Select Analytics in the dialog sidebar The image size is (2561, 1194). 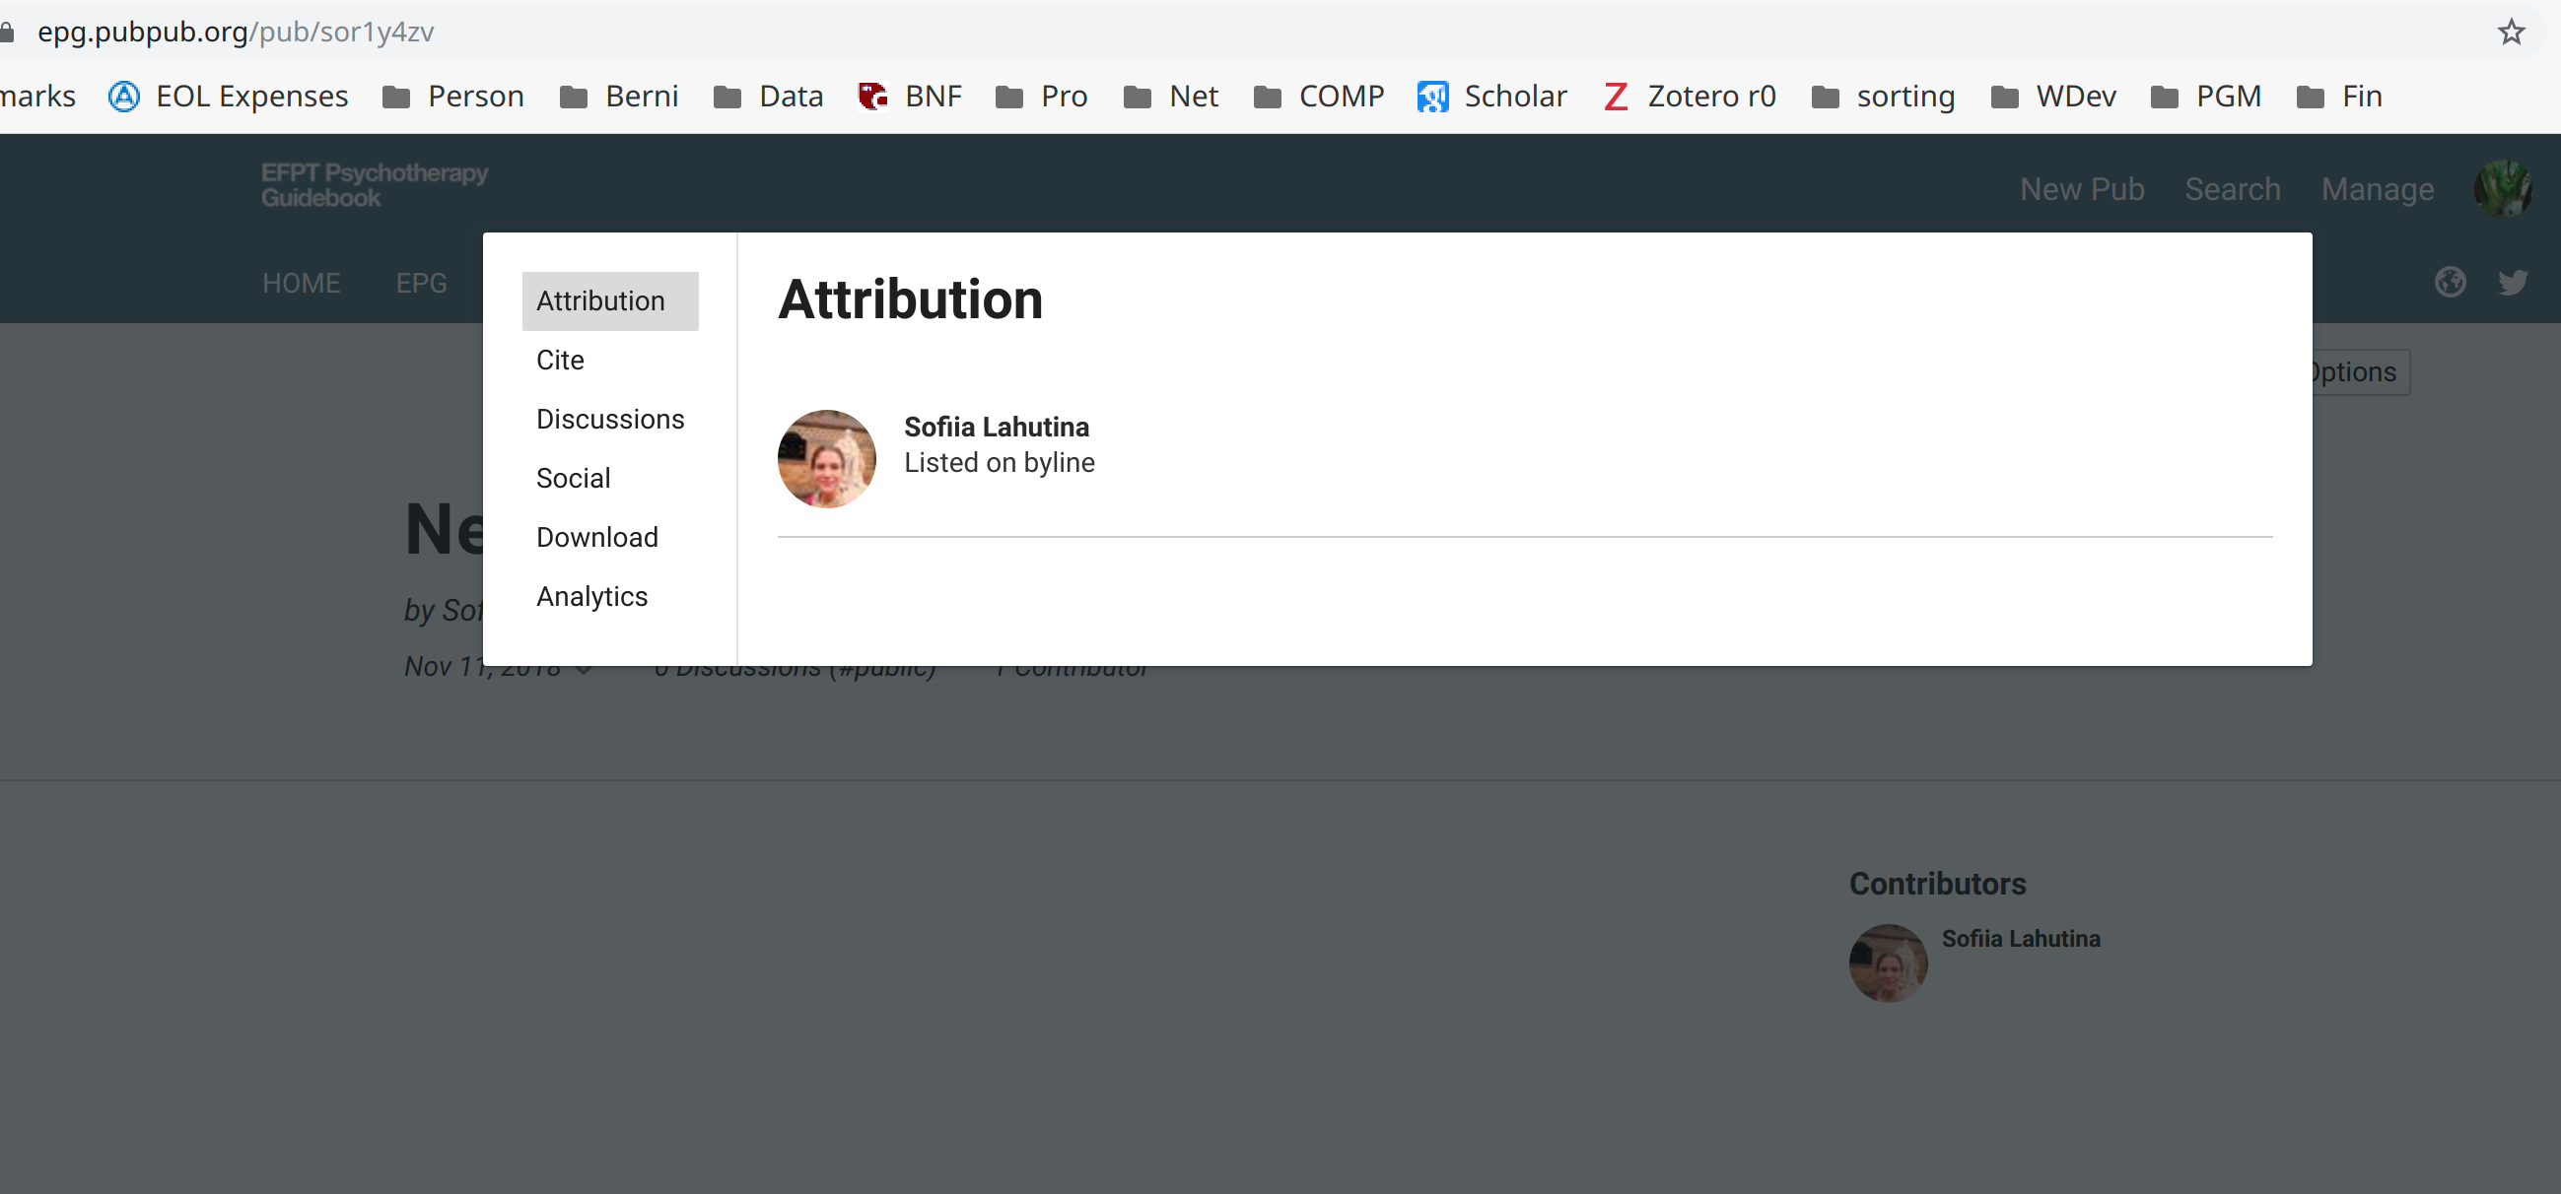591,596
